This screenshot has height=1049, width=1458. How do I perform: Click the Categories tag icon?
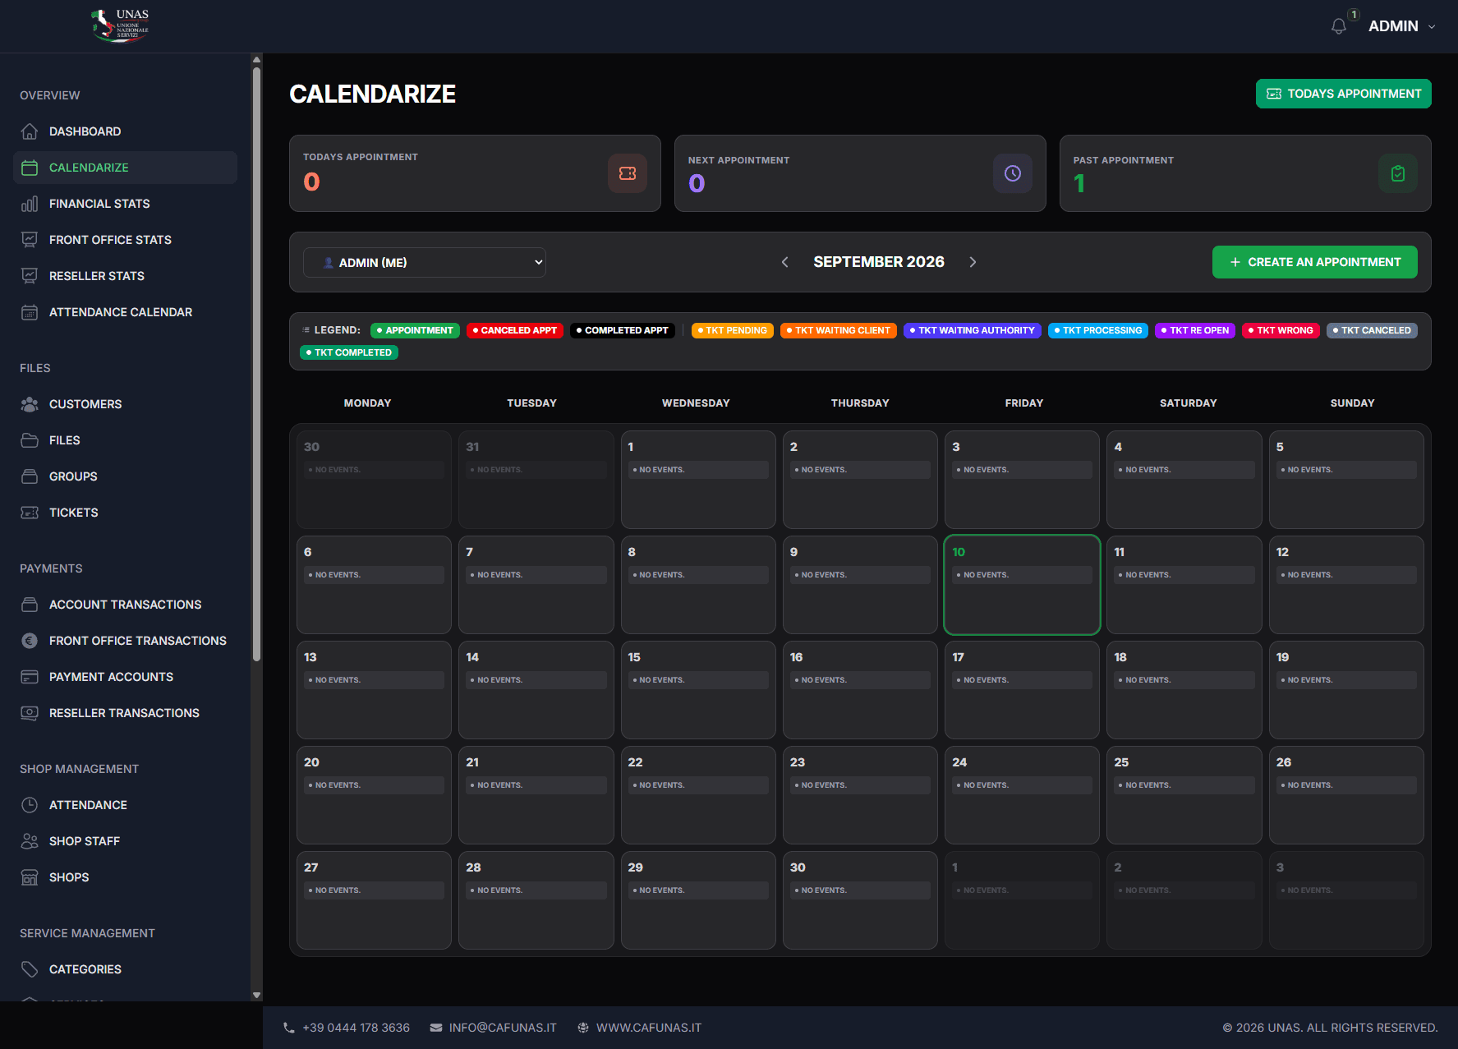click(30, 969)
